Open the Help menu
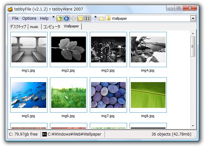Screen dimensions: 205x147 [44, 18]
